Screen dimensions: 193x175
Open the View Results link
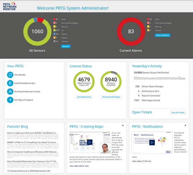click(x=20, y=75)
